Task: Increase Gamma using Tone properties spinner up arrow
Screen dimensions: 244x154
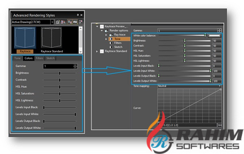Action: tap(220, 30)
